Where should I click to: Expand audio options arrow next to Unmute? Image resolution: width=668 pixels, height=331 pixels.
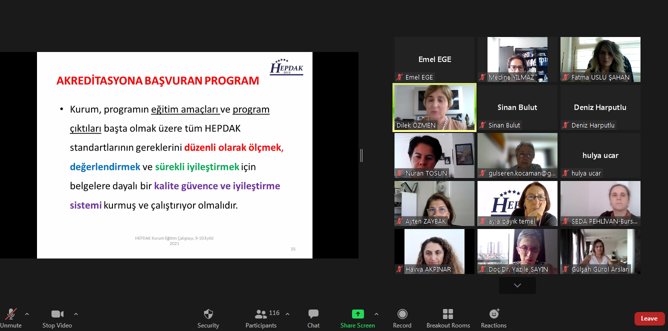click(27, 314)
